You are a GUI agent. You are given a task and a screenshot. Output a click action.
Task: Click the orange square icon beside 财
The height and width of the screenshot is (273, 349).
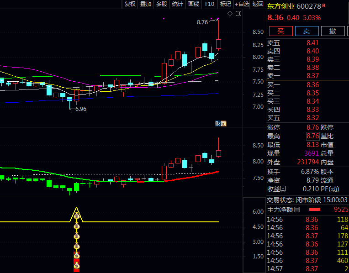point(223,123)
